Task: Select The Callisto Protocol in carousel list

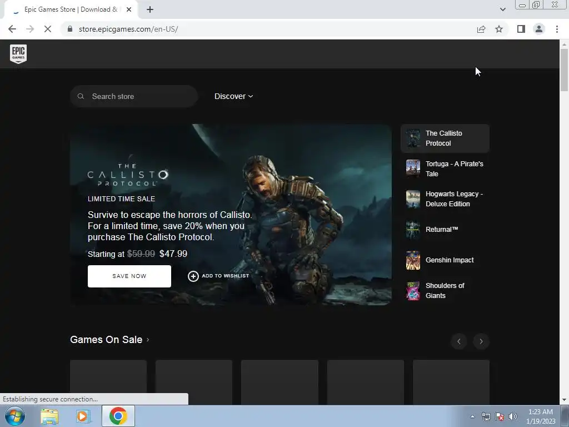Action: [445, 138]
